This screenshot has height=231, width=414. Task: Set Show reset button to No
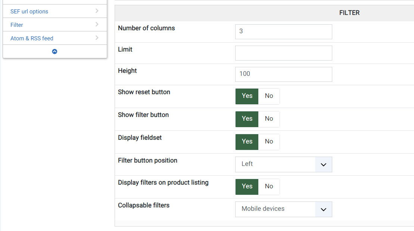coord(269,96)
